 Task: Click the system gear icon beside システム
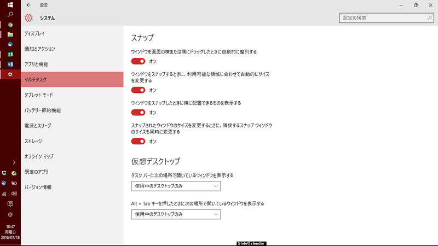coord(28,18)
